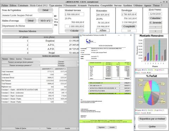Open the Cotraitants menu
The height and width of the screenshot is (131, 169).
coord(23,6)
